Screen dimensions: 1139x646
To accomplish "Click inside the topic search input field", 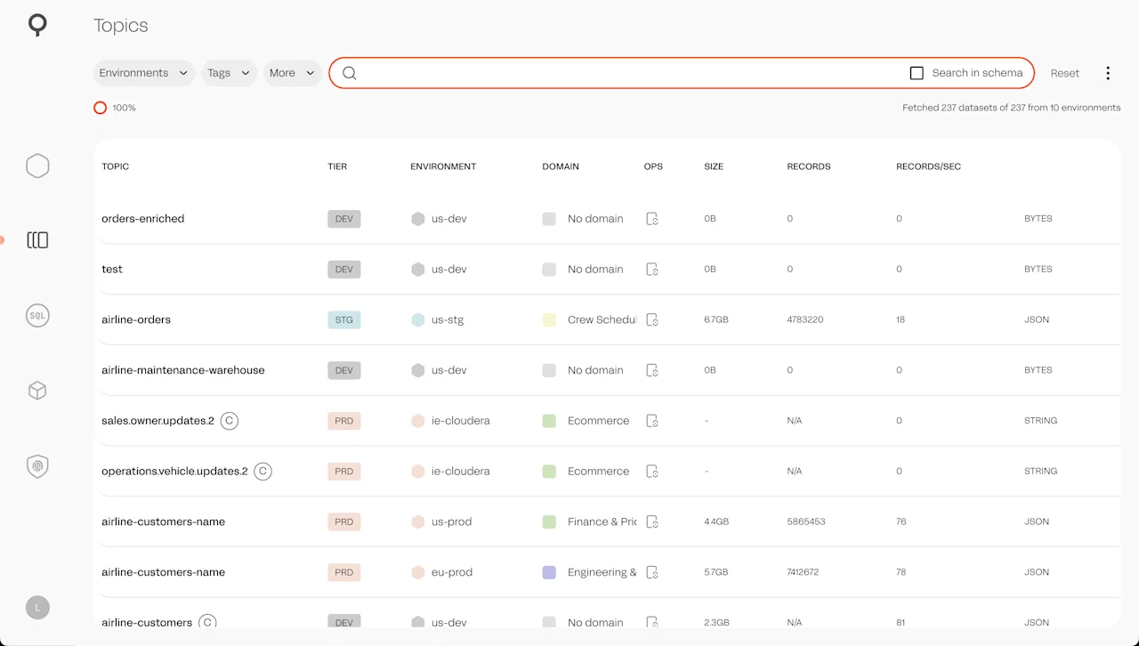I will point(578,73).
